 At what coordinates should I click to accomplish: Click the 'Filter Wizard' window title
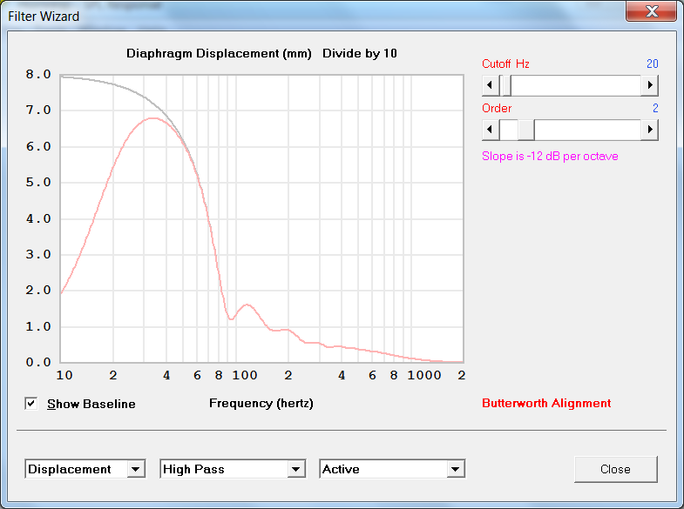click(44, 17)
